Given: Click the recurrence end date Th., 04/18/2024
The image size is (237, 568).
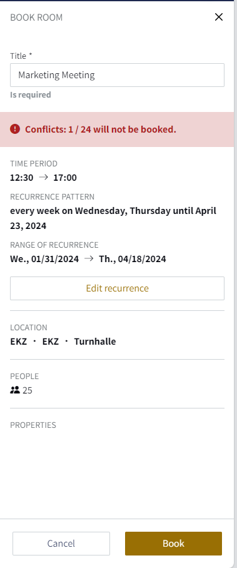Looking at the screenshot, I should pyautogui.click(x=133, y=259).
